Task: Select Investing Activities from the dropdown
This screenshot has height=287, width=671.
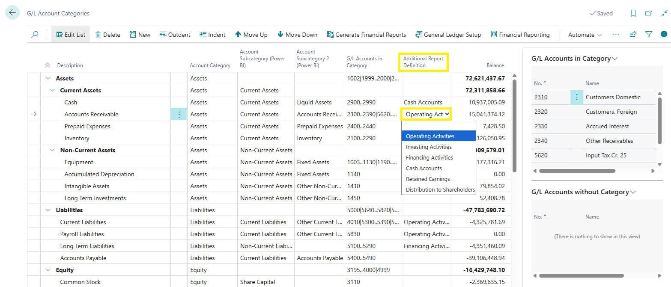Action: (429, 147)
